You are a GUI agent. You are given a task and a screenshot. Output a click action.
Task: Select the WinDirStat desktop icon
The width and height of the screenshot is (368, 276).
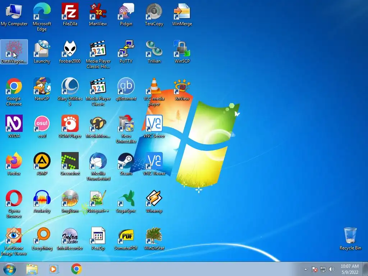tap(154, 239)
